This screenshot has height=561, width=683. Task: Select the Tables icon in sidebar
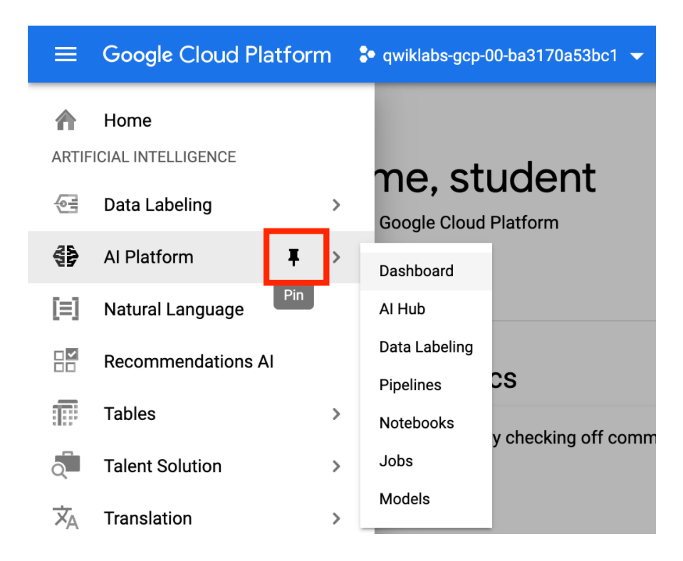pos(65,414)
